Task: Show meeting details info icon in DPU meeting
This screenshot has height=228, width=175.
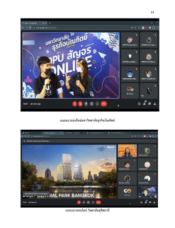Action: pyautogui.click(x=139, y=104)
